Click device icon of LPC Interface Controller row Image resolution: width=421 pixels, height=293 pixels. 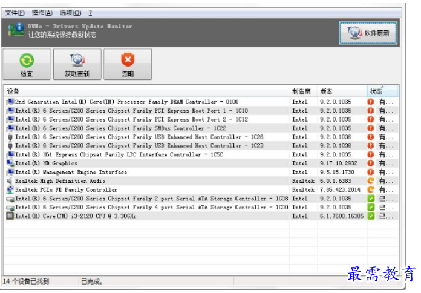(10, 154)
